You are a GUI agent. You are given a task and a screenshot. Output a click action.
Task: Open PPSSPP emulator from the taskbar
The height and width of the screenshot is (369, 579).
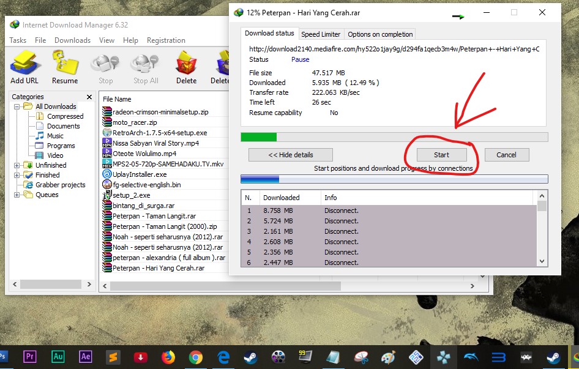443,357
